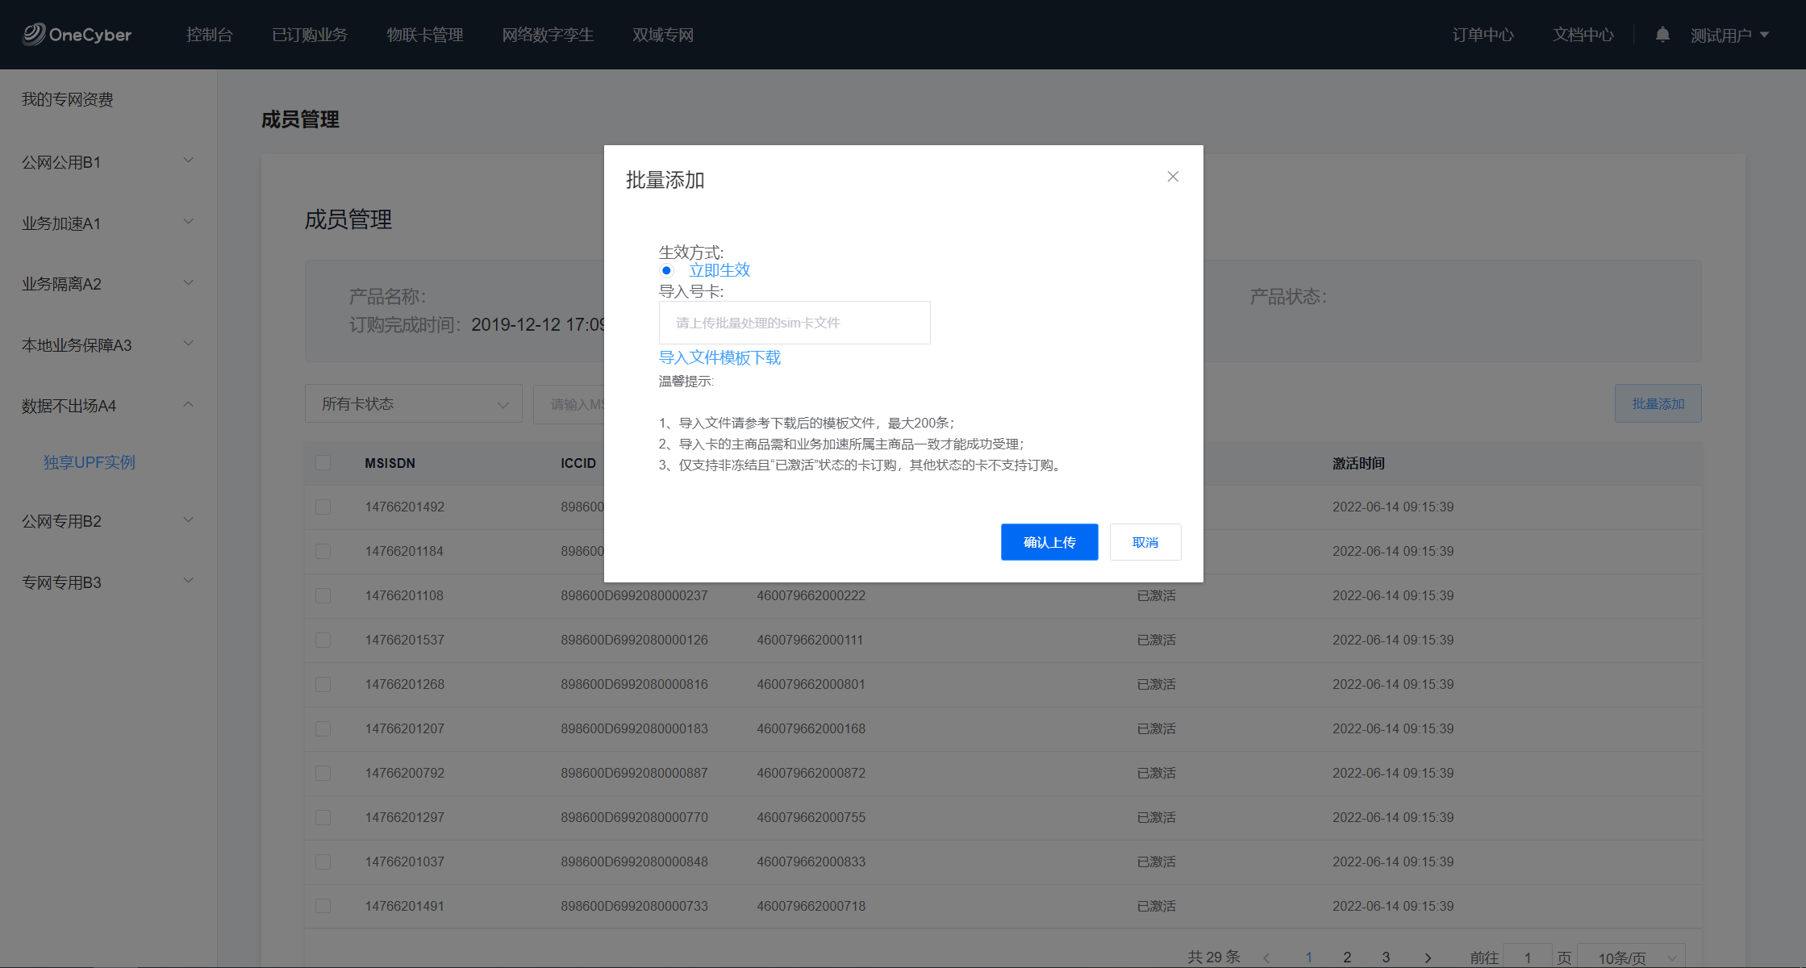Switch to 双域专网 in top menu
The height and width of the screenshot is (968, 1806).
[x=662, y=35]
